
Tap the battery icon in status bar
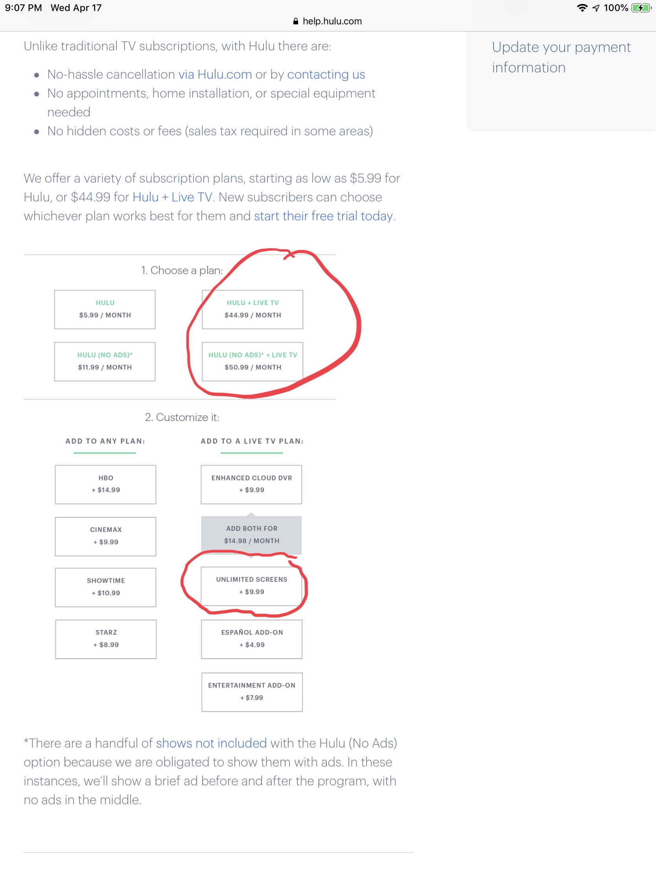click(641, 8)
